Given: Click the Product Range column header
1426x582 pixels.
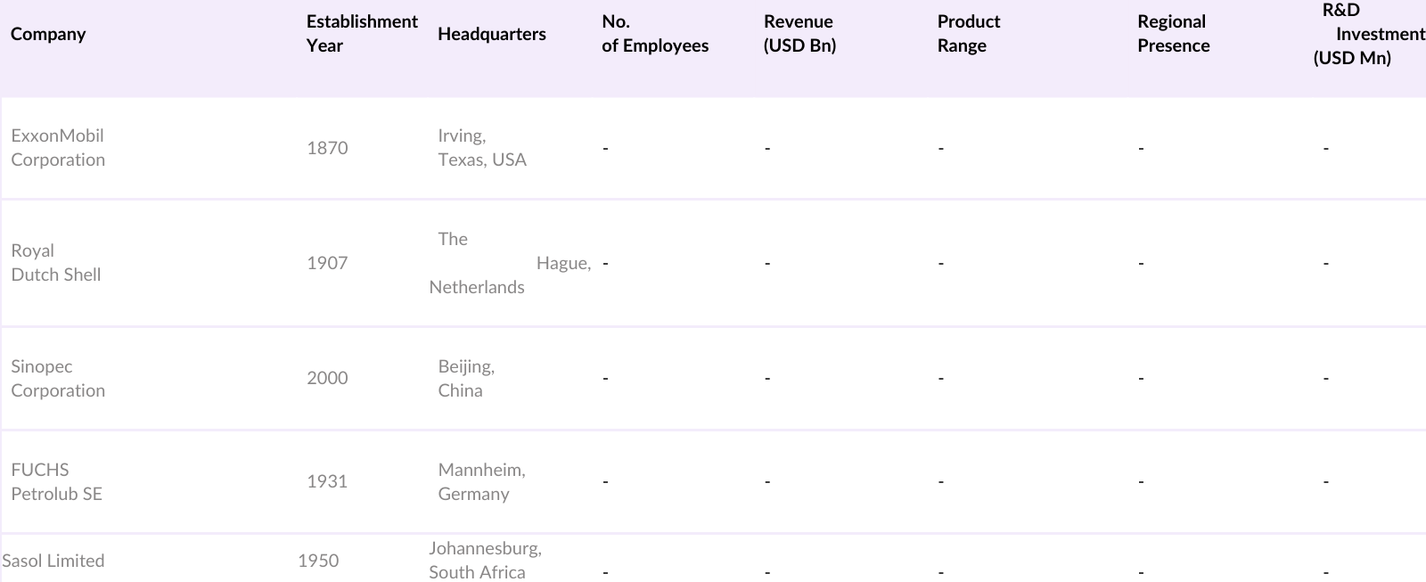Looking at the screenshot, I should [969, 34].
